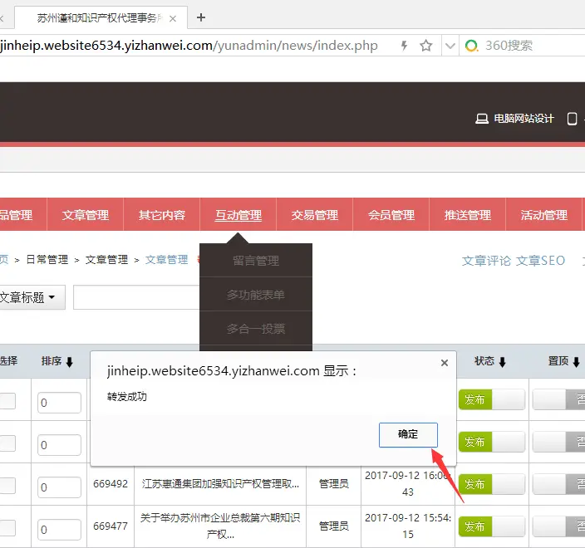The width and height of the screenshot is (585, 548).
Task: Click the 确定 button in the alert dialog
Action: pos(408,435)
